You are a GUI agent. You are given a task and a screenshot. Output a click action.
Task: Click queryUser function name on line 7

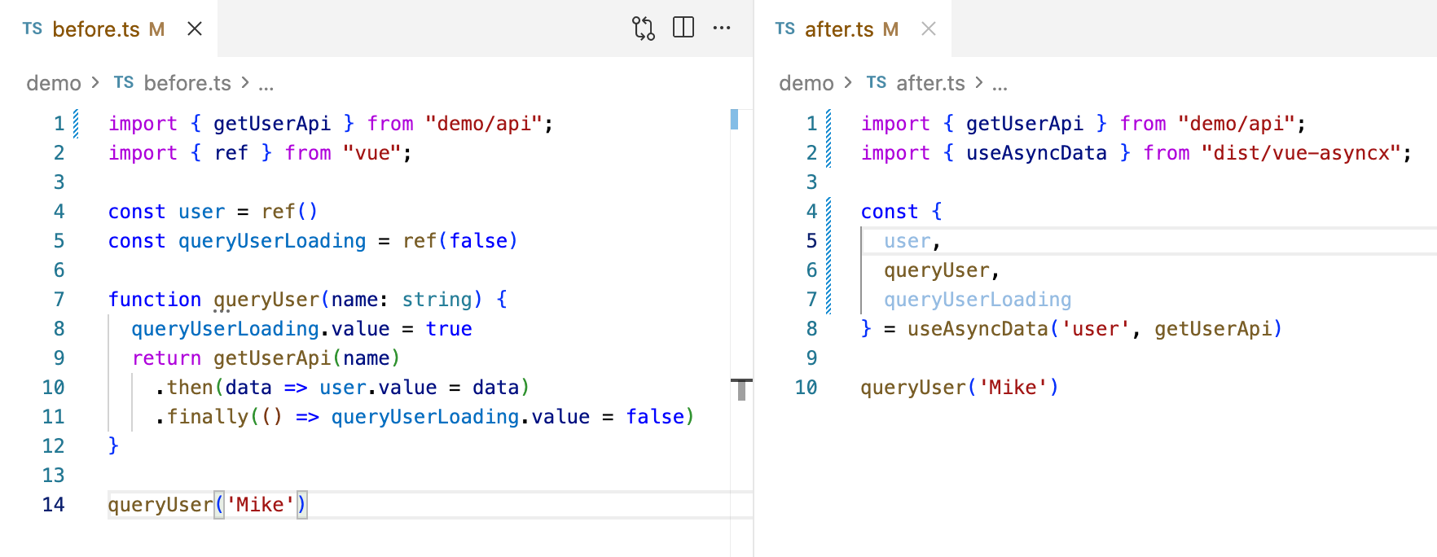(266, 300)
